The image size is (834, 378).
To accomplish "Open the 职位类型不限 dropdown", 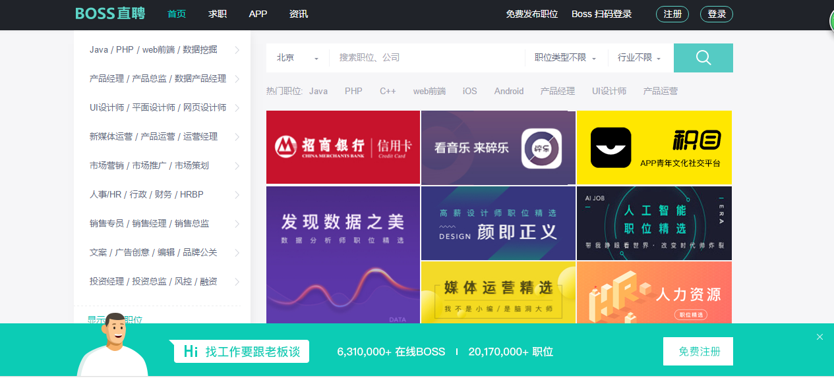I will pyautogui.click(x=565, y=58).
